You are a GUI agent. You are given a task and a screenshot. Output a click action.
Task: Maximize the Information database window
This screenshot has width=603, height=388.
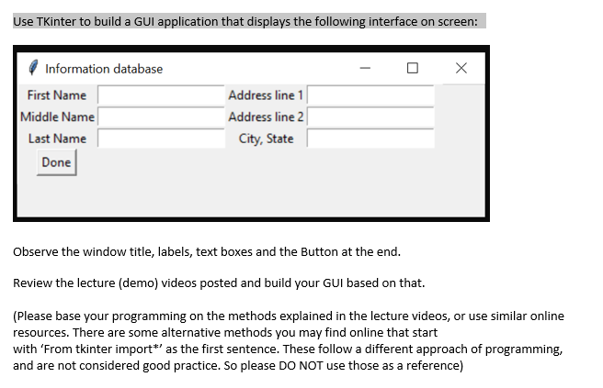coord(413,68)
